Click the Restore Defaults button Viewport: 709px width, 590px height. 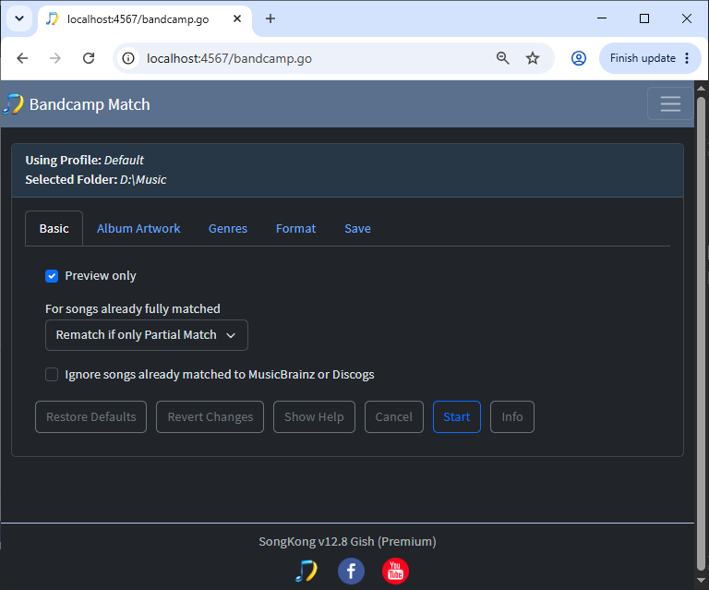(x=90, y=416)
